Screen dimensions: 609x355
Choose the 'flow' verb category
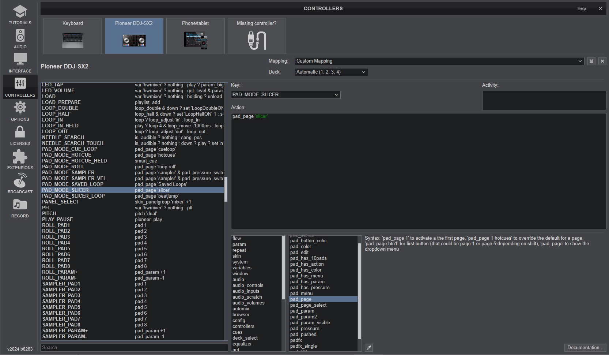(257, 239)
